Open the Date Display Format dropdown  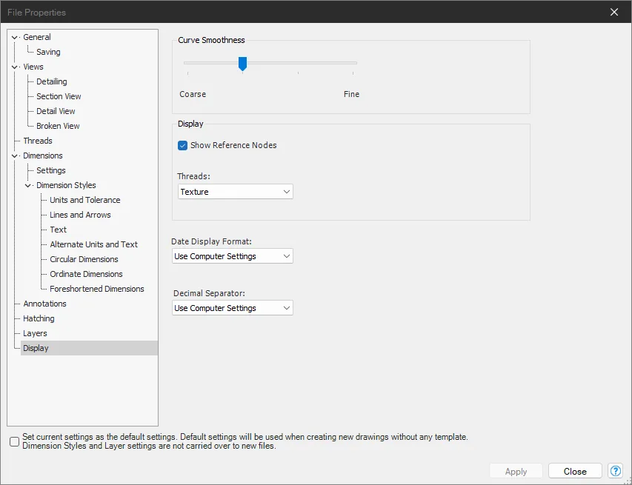(x=233, y=256)
